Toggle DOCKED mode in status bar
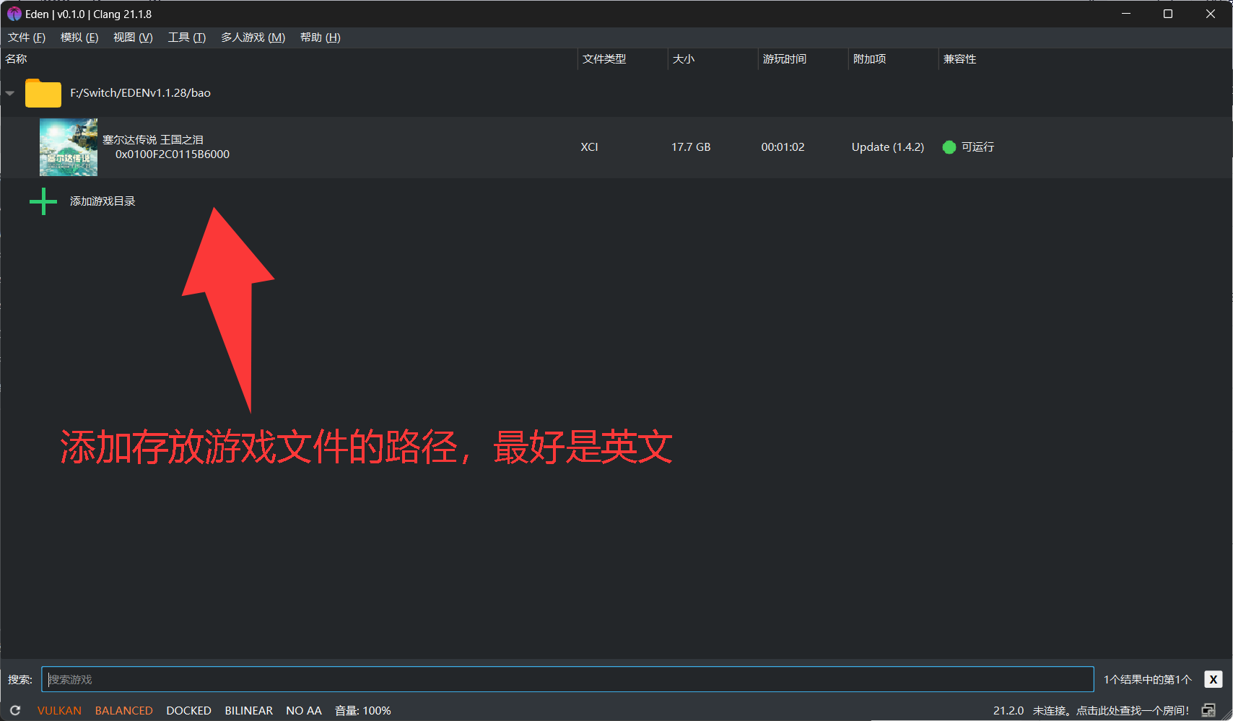The height and width of the screenshot is (721, 1233). tap(188, 710)
